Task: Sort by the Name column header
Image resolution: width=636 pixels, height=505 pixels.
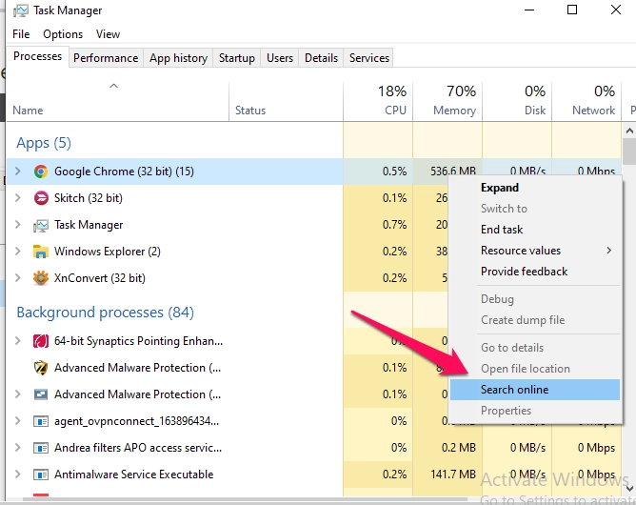Action: coord(118,102)
